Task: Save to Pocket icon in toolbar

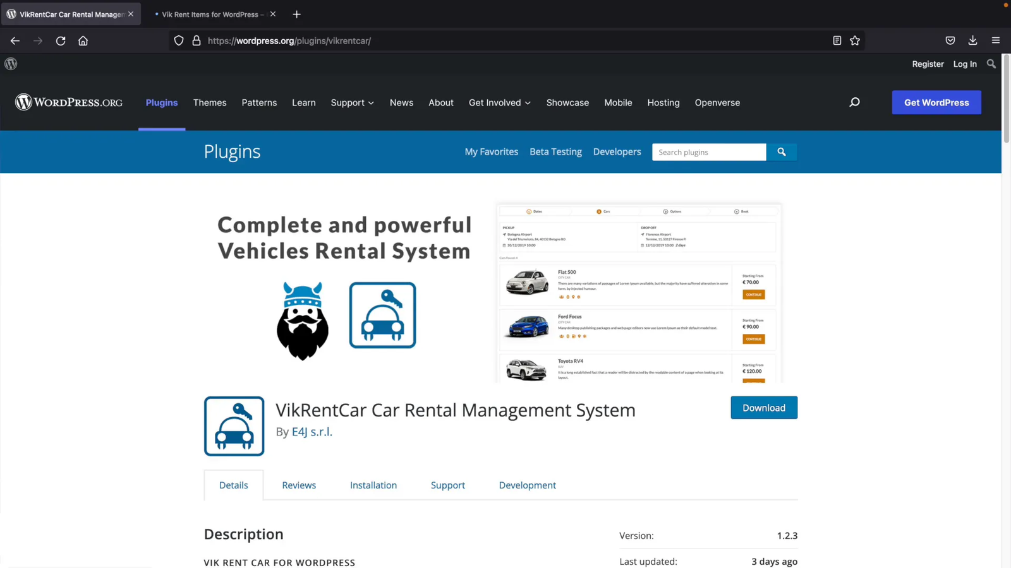Action: pyautogui.click(x=950, y=40)
